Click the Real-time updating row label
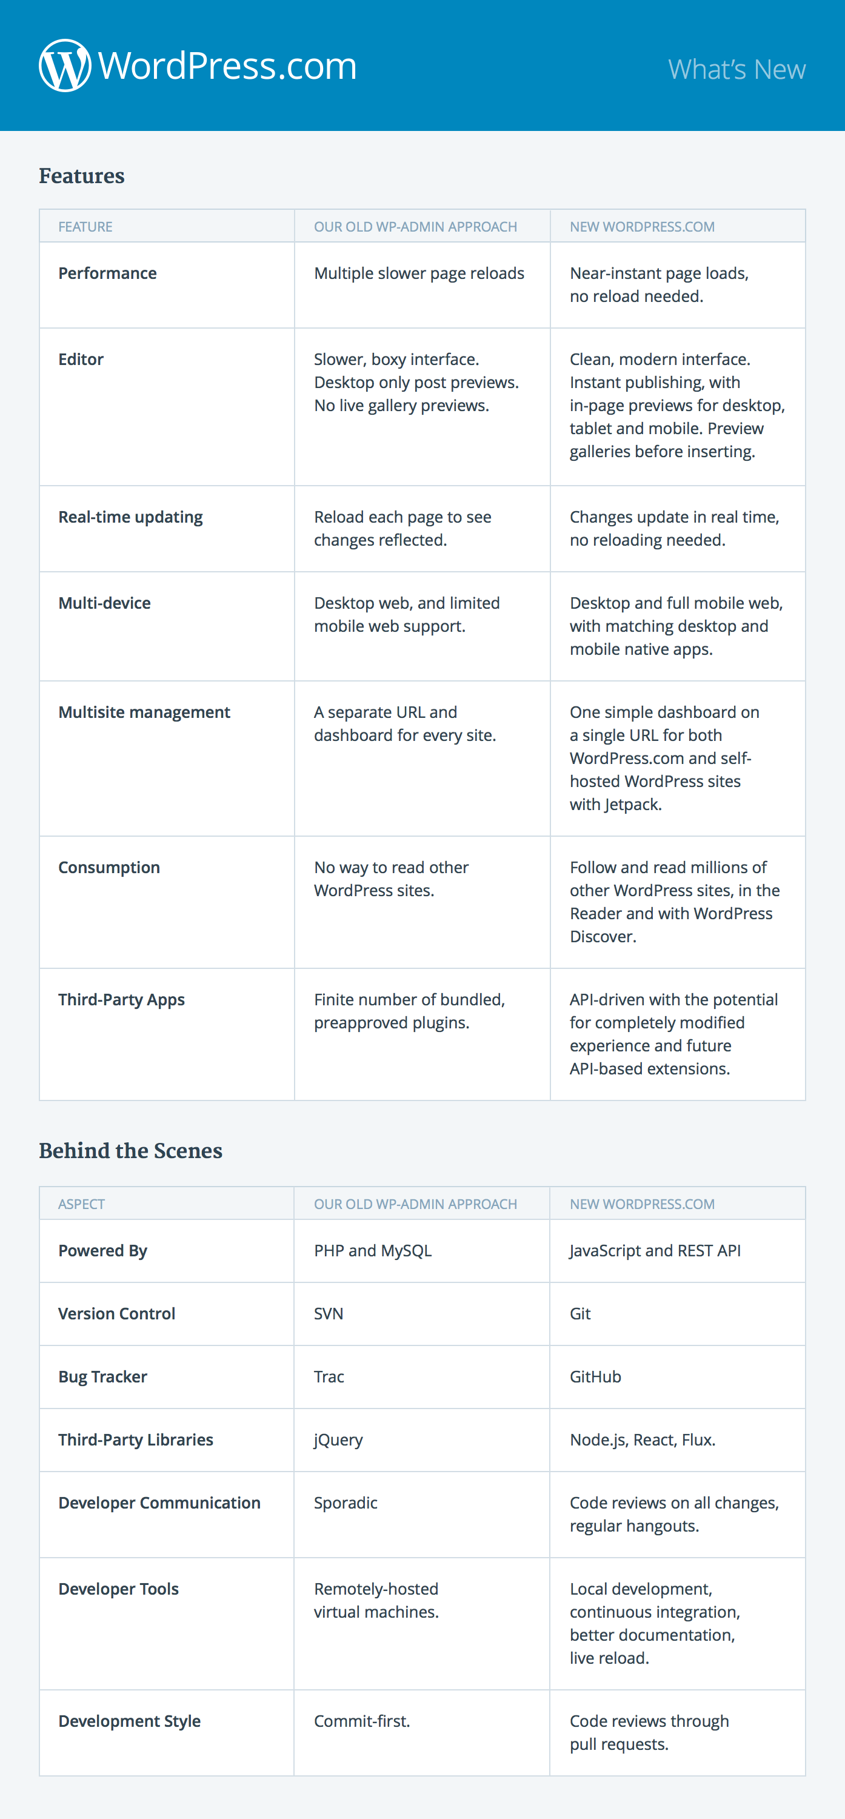This screenshot has width=845, height=1819. [x=130, y=517]
